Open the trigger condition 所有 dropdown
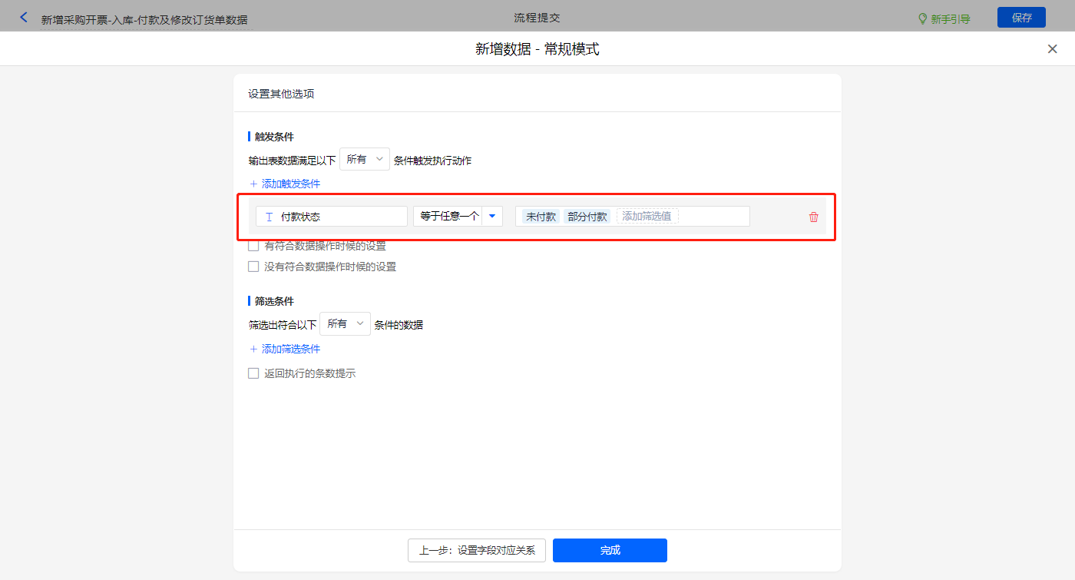The width and height of the screenshot is (1075, 580). (365, 160)
